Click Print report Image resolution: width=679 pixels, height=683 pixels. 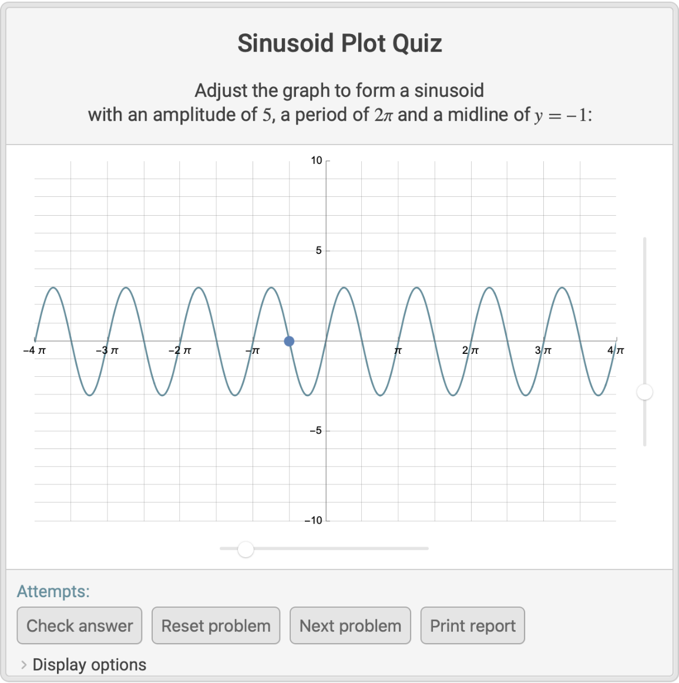point(472,625)
